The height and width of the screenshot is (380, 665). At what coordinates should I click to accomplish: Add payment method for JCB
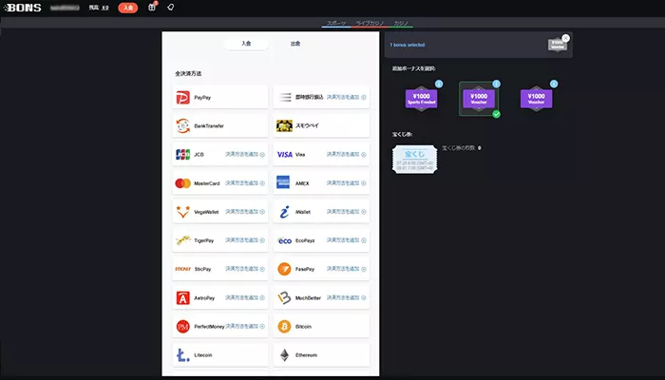click(245, 154)
